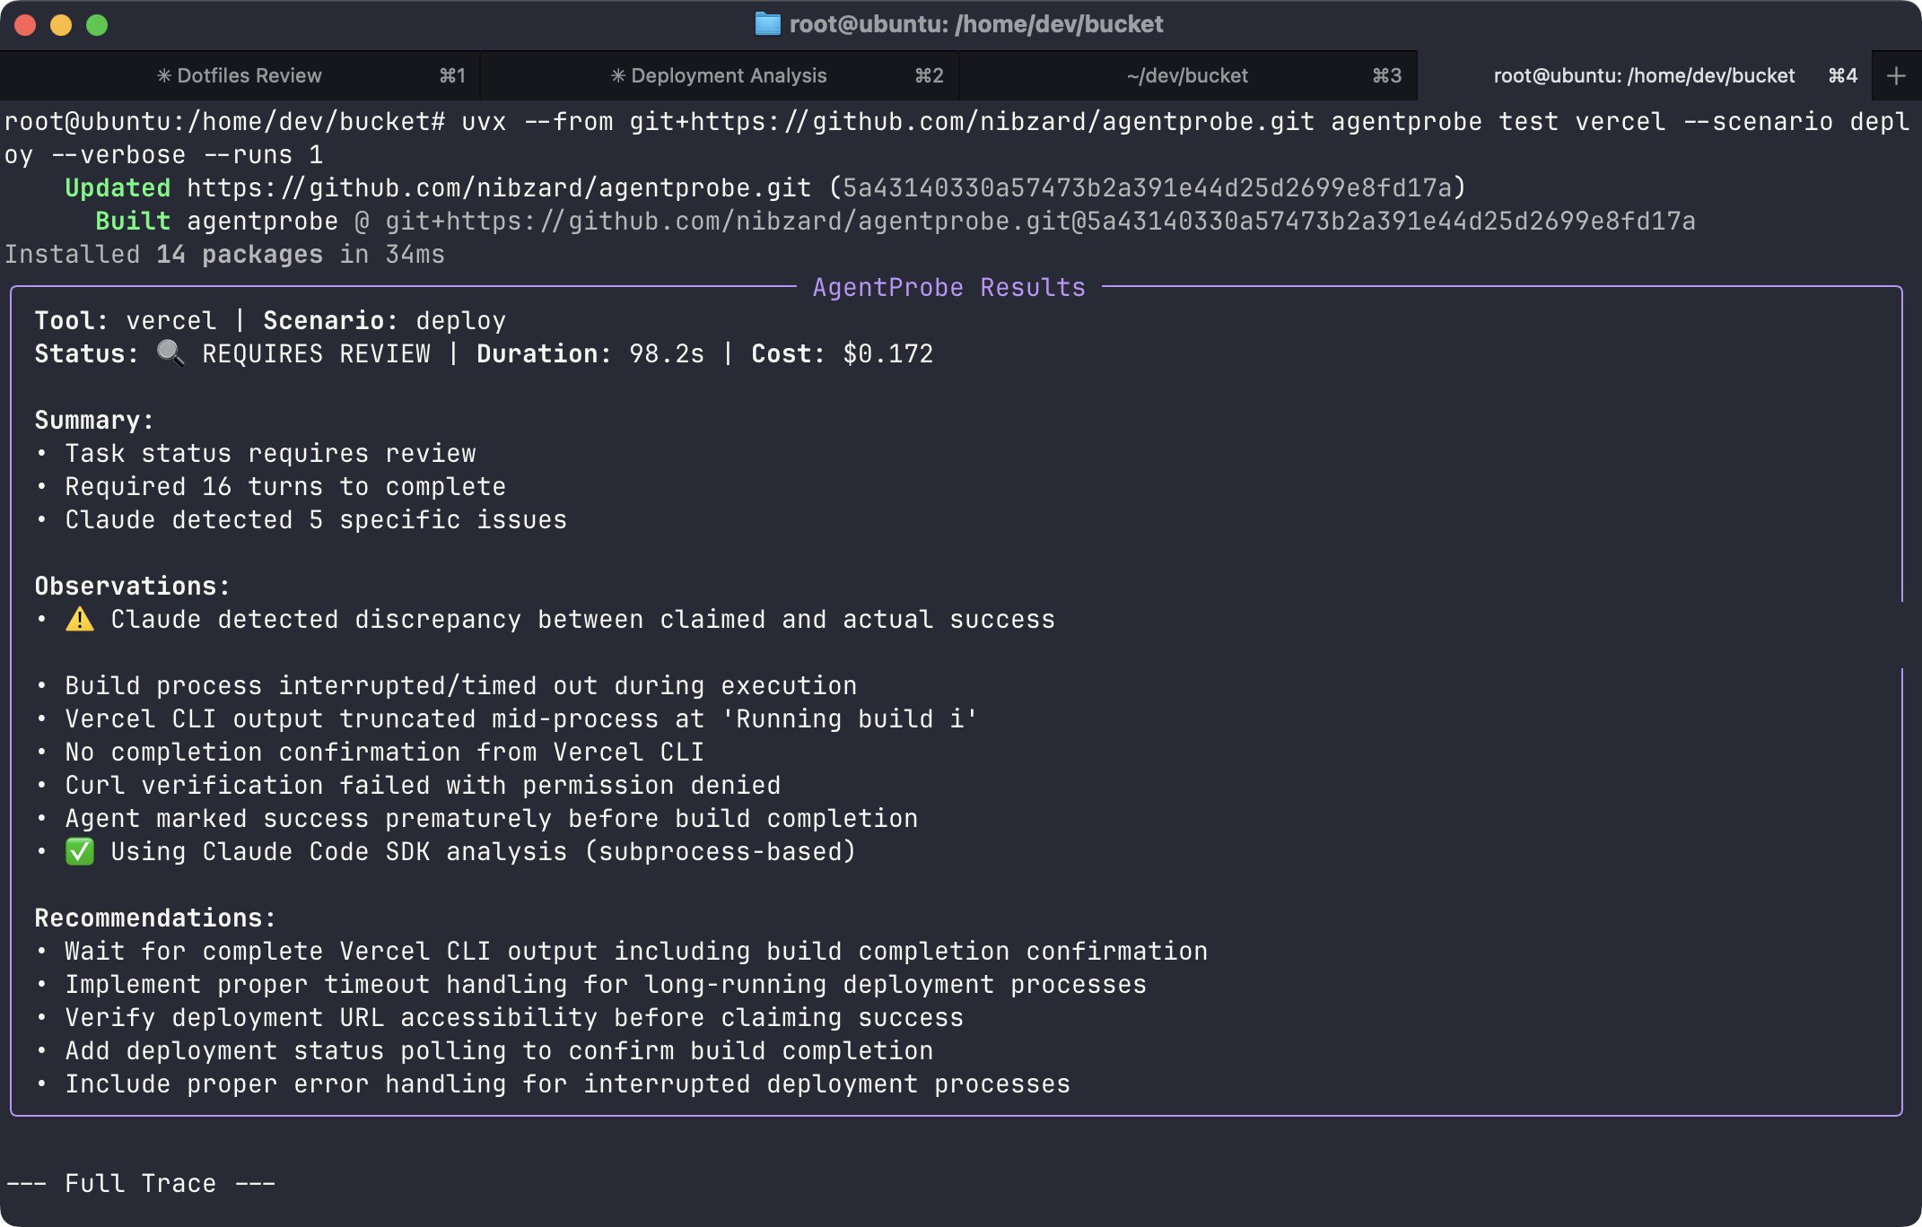Switch to the Deployment Analysis tab

[x=727, y=75]
